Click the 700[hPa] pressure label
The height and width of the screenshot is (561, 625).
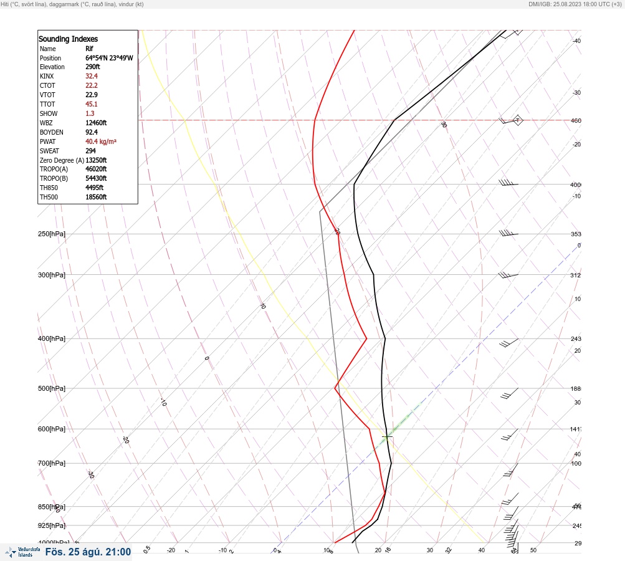coord(52,463)
